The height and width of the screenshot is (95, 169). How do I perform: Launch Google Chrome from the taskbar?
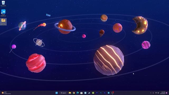coord(74,93)
